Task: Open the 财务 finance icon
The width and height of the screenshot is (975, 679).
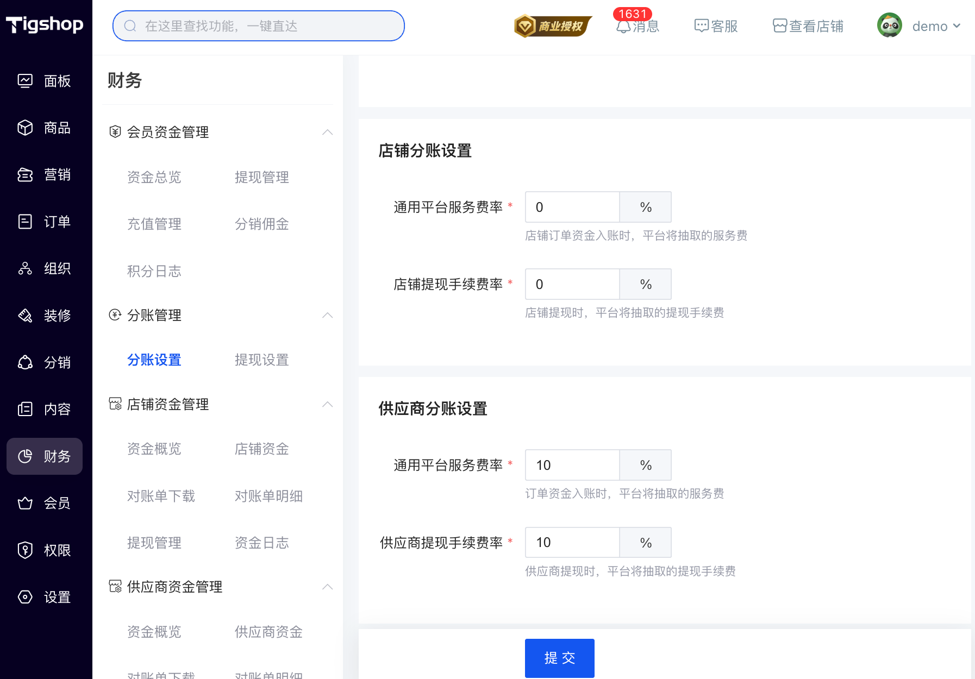Action: (25, 456)
